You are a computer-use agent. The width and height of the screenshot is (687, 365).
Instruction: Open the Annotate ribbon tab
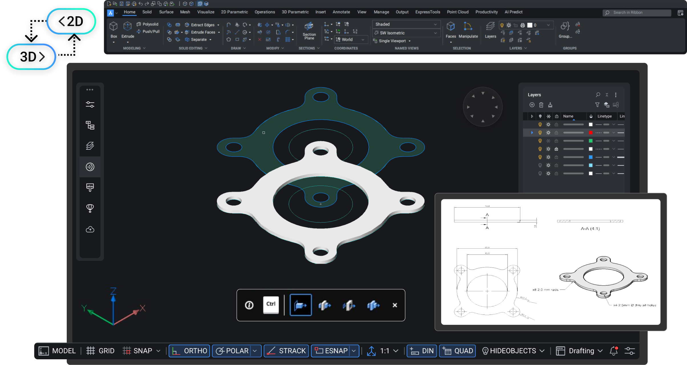point(341,12)
